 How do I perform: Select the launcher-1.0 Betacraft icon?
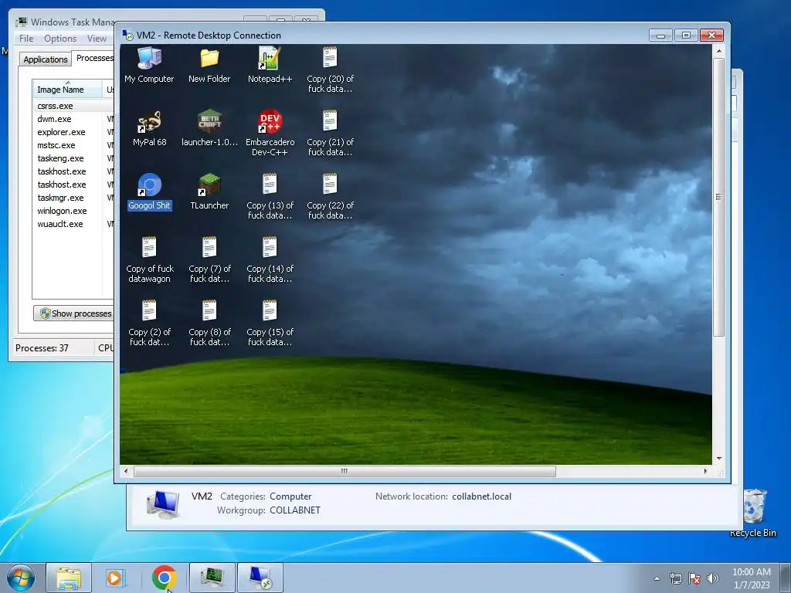coord(209,128)
